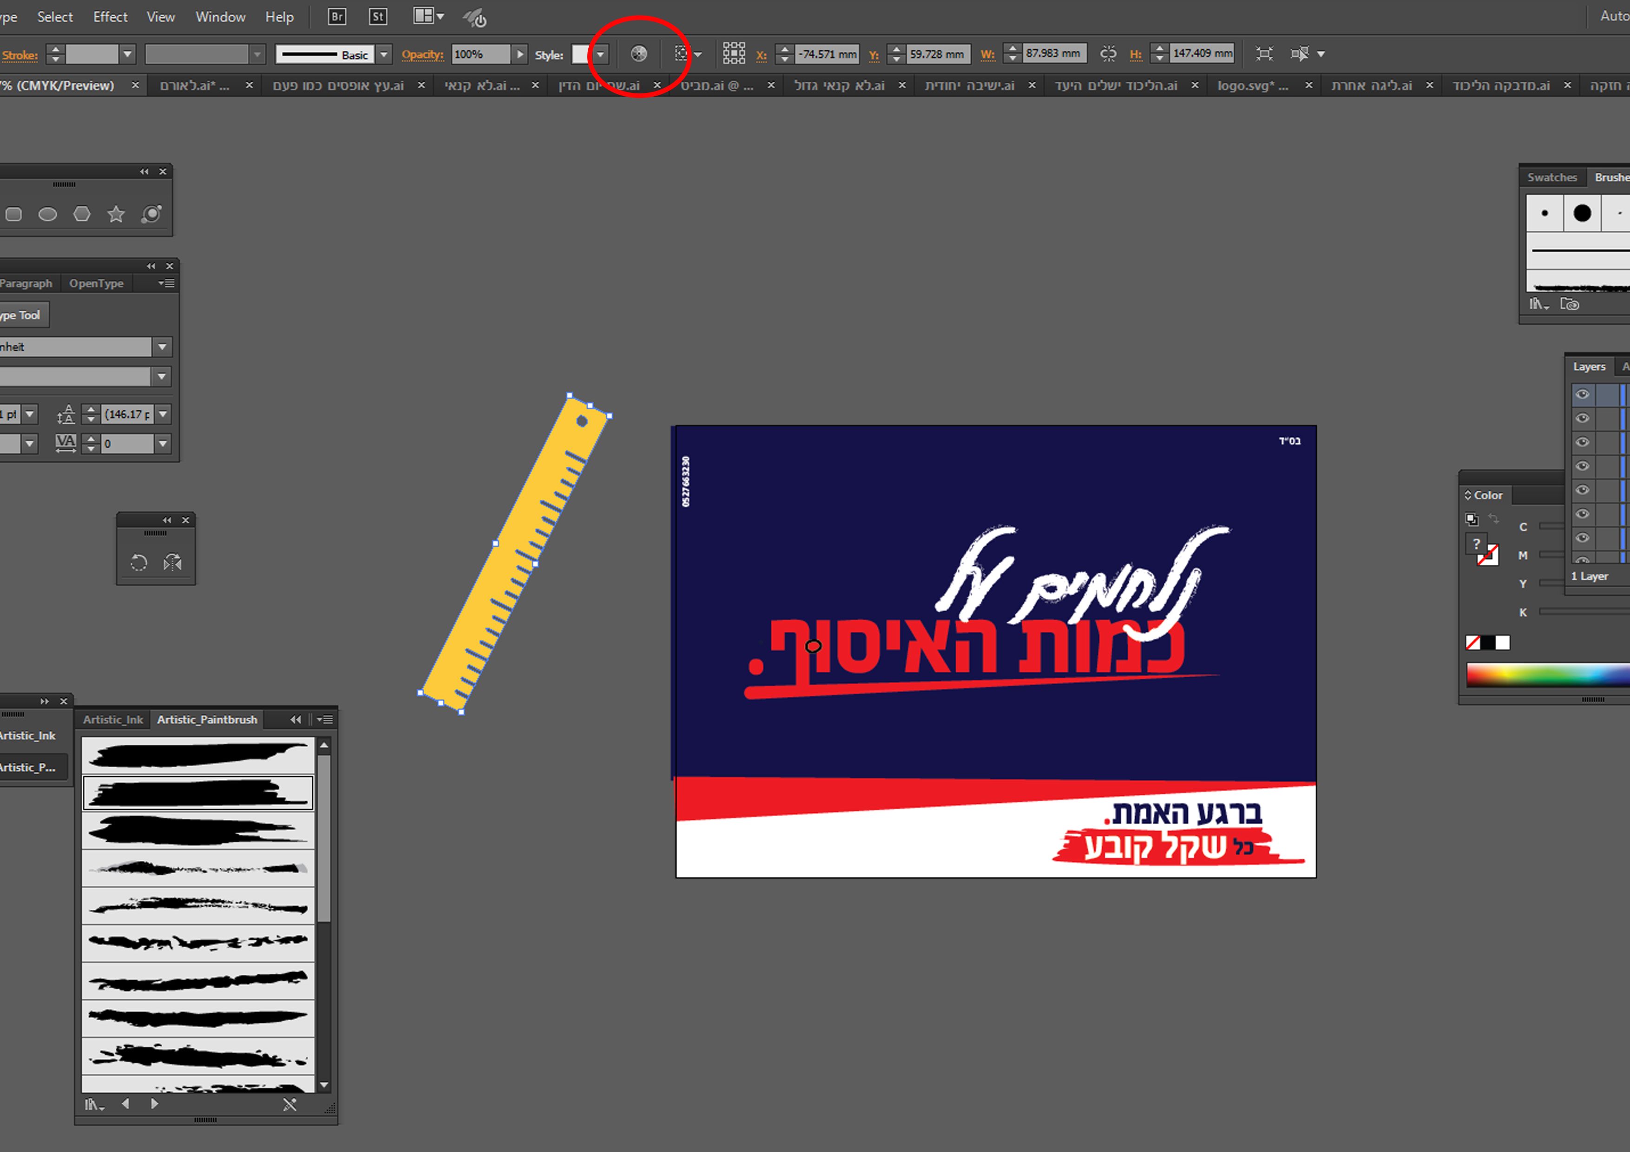This screenshot has width=1630, height=1152.
Task: Toggle visibility of the fourth layer row
Action: click(x=1583, y=466)
